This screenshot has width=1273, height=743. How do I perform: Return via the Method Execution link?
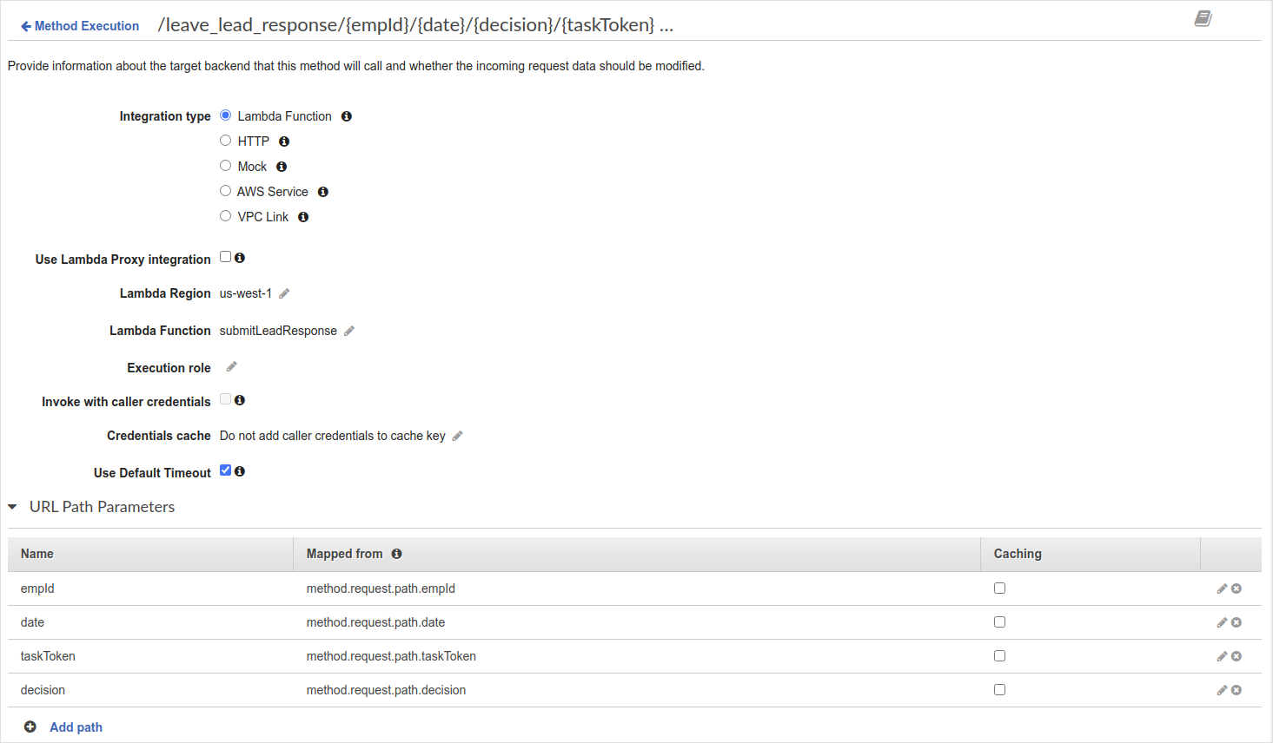click(79, 25)
